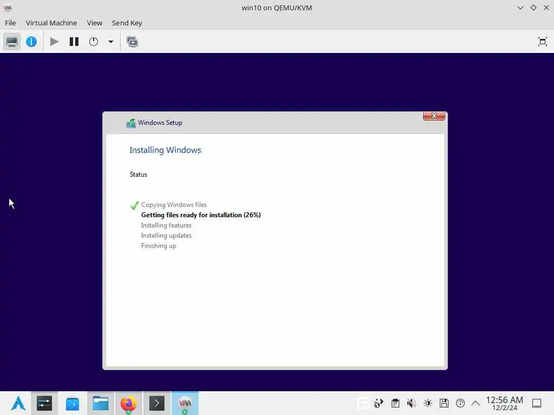Open the Send Key menu
This screenshot has height=415, width=554.
pyautogui.click(x=127, y=23)
